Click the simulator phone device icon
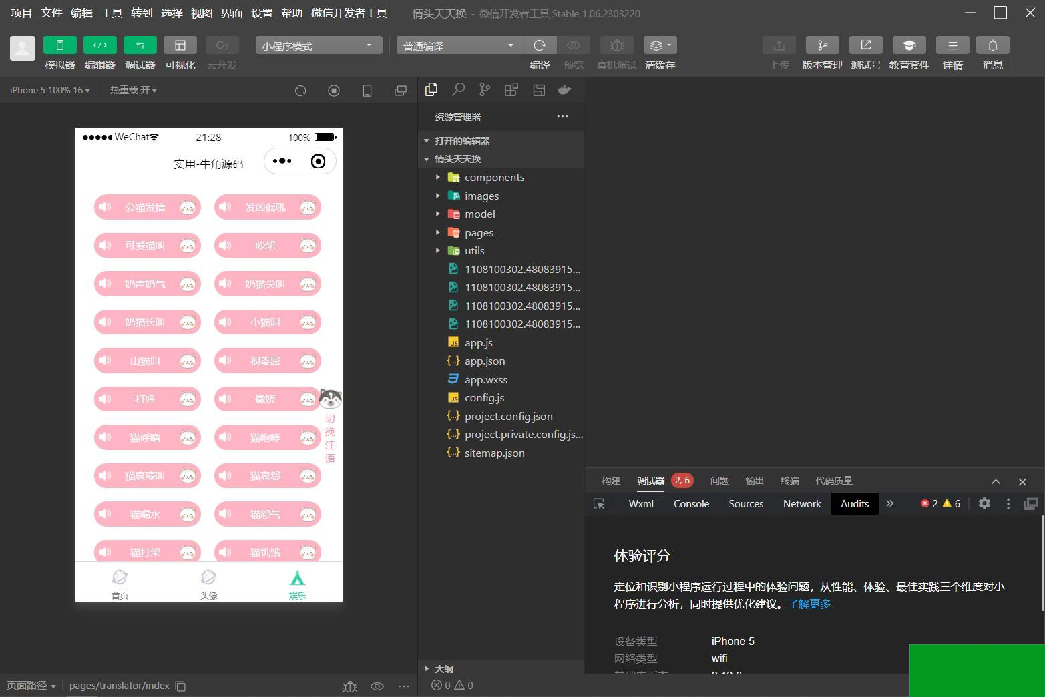1045x697 pixels. (x=367, y=91)
